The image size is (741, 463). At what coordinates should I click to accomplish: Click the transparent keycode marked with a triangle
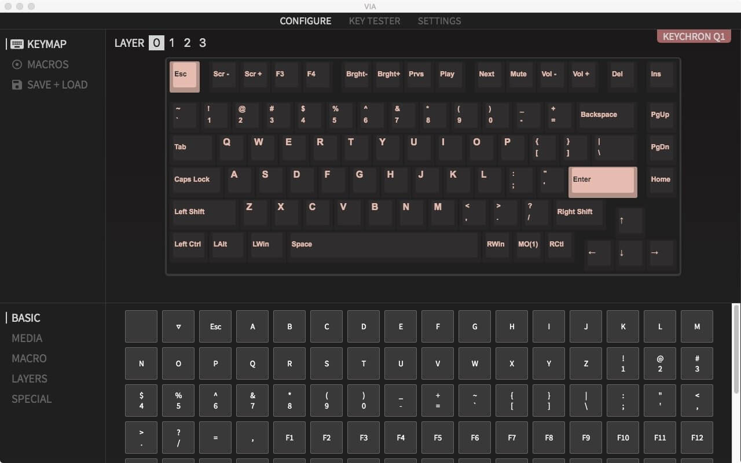pos(178,326)
